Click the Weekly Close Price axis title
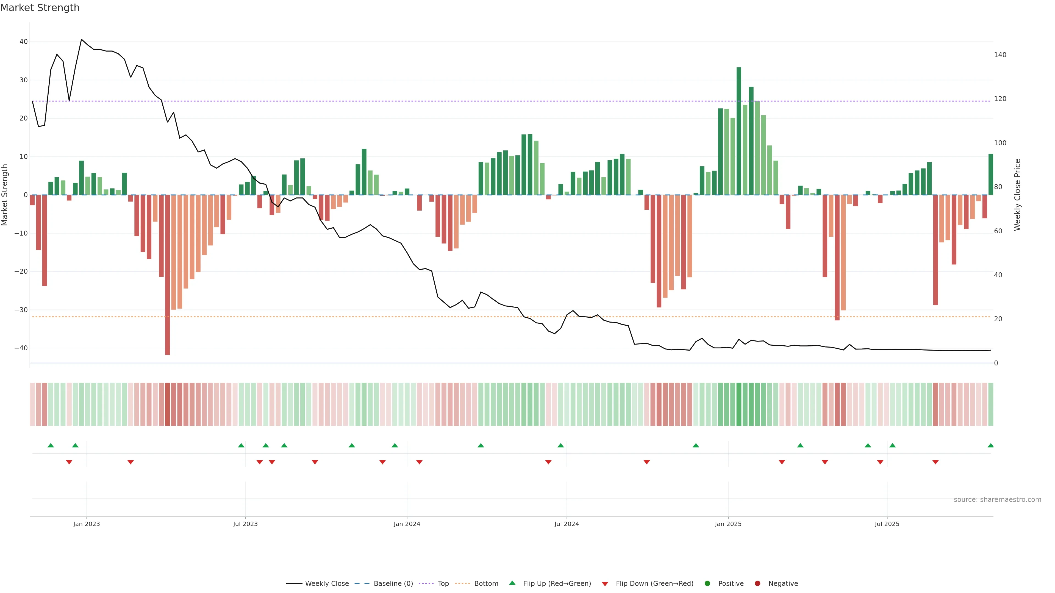 [1017, 195]
